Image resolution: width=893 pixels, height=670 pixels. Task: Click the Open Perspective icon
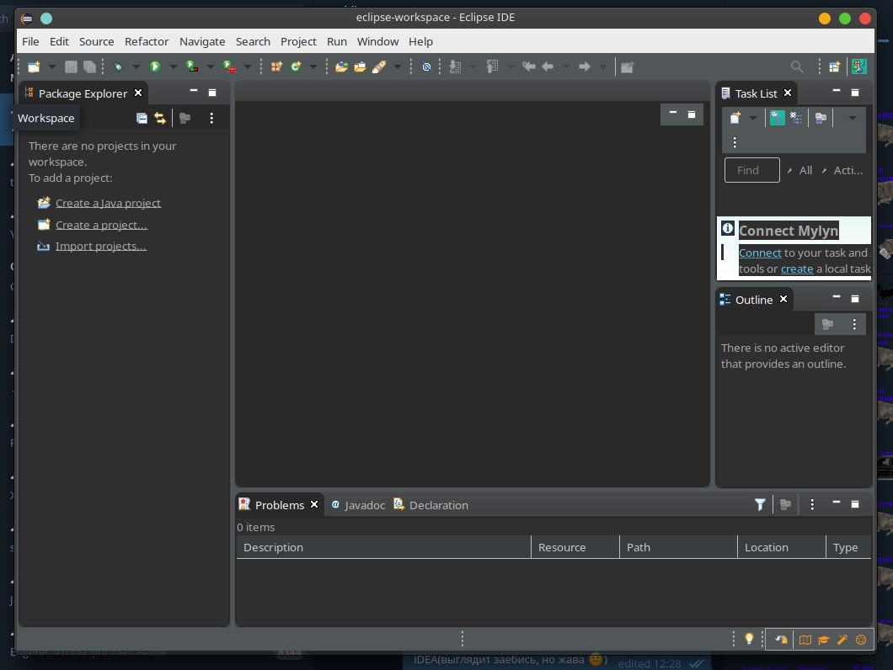tap(834, 66)
